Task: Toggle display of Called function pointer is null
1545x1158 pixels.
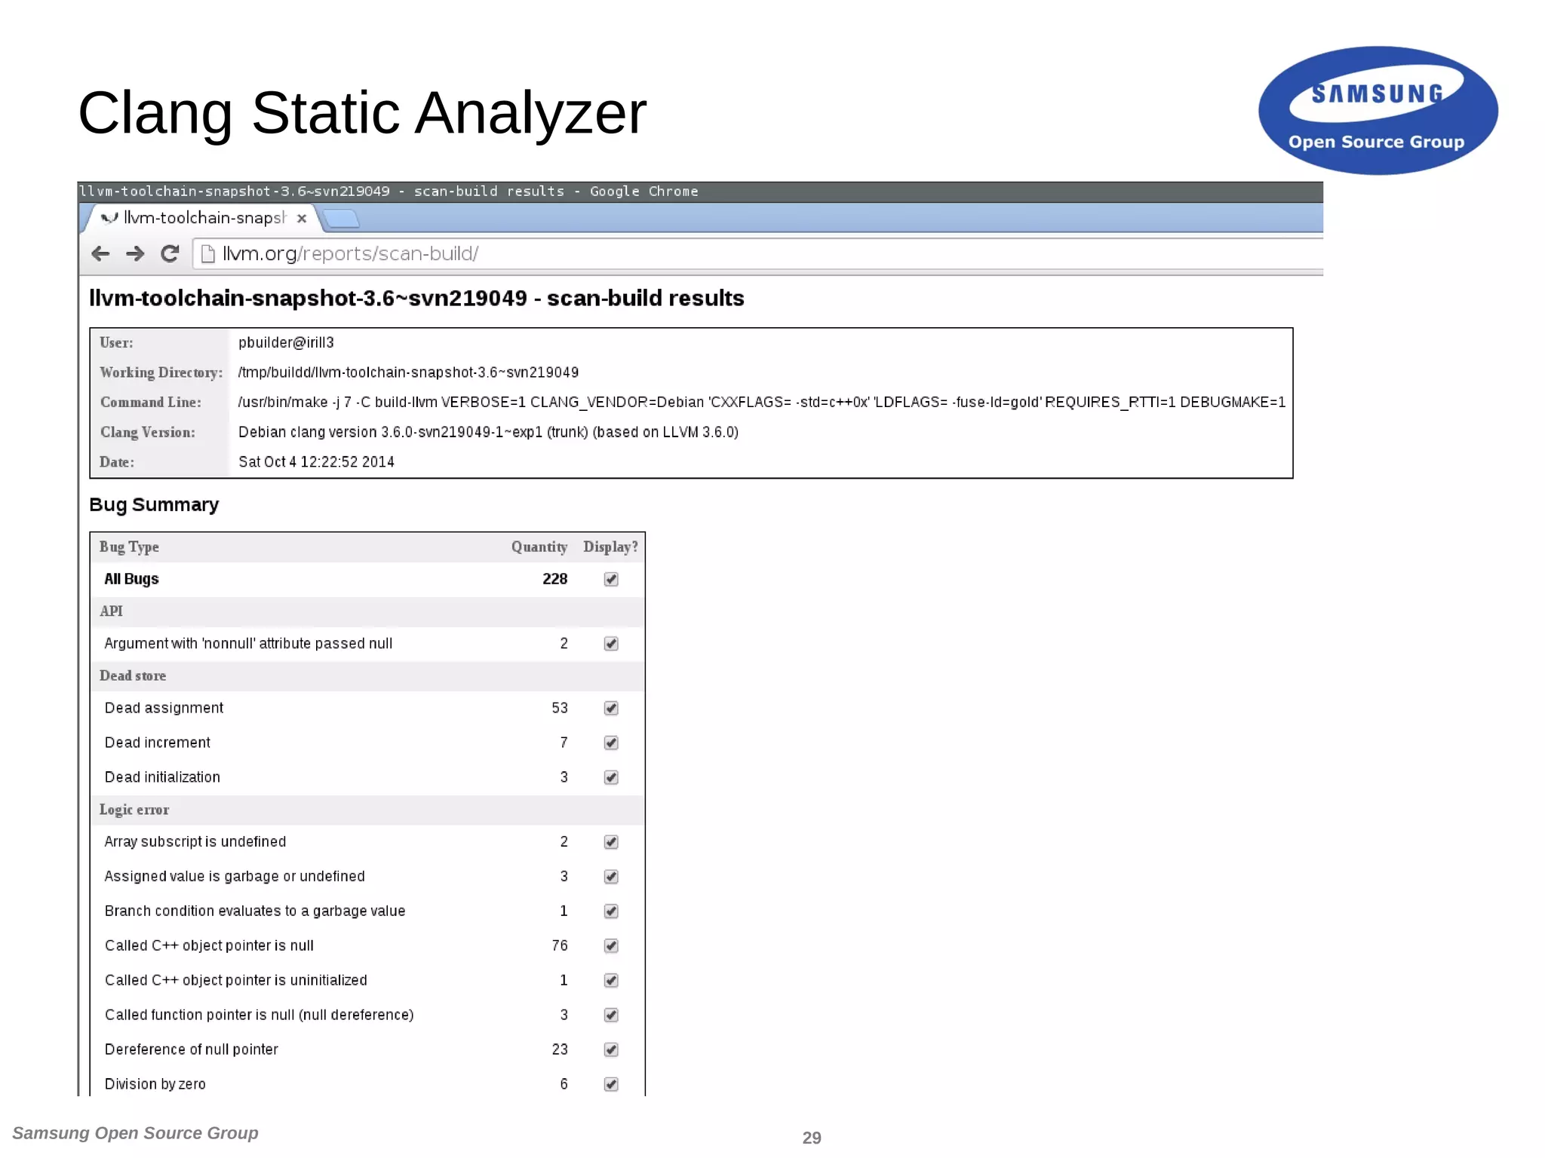Action: tap(611, 1016)
